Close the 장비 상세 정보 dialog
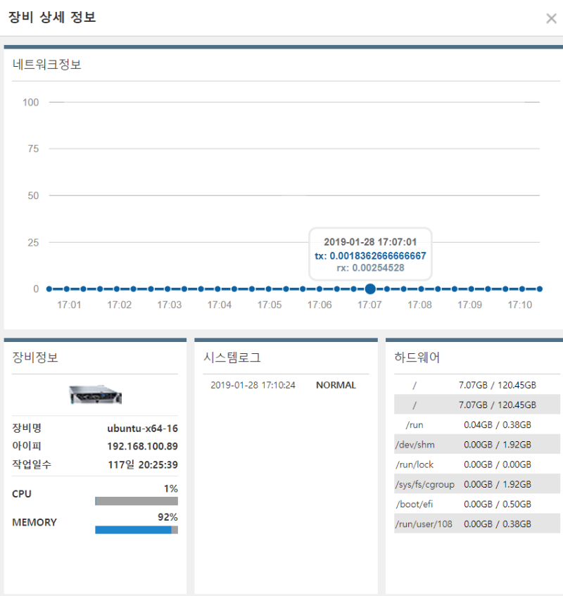The height and width of the screenshot is (596, 563). tap(552, 18)
